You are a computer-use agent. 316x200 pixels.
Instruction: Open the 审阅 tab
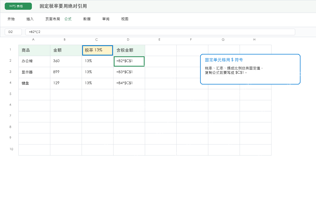(106, 19)
